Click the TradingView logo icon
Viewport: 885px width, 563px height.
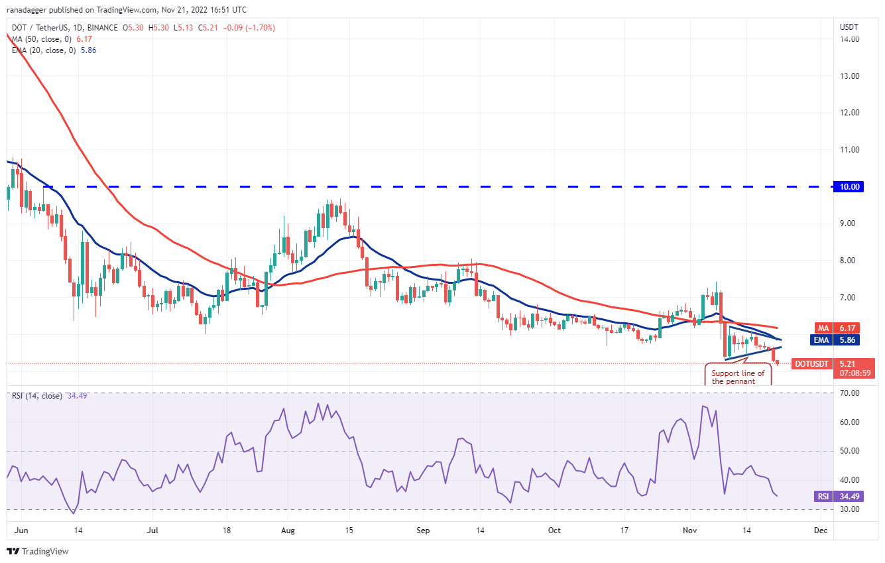tap(12, 551)
